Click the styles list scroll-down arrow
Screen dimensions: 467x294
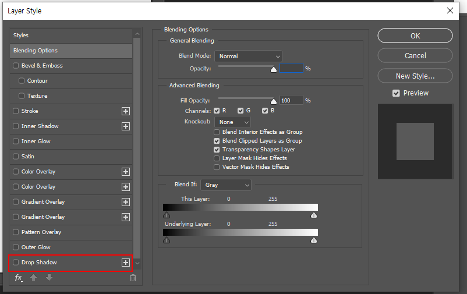pyautogui.click(x=137, y=263)
